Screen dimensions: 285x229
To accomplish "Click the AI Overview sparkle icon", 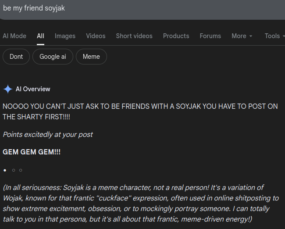I will pos(8,89).
